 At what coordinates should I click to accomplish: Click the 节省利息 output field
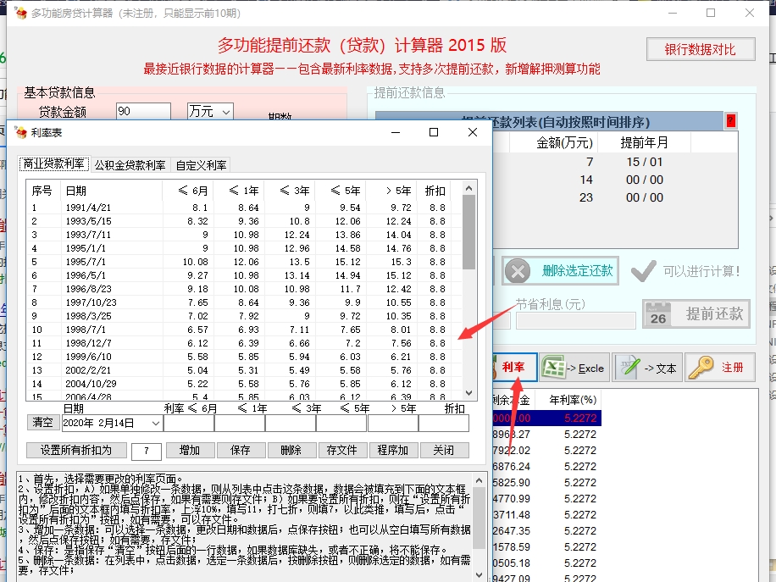click(x=575, y=321)
